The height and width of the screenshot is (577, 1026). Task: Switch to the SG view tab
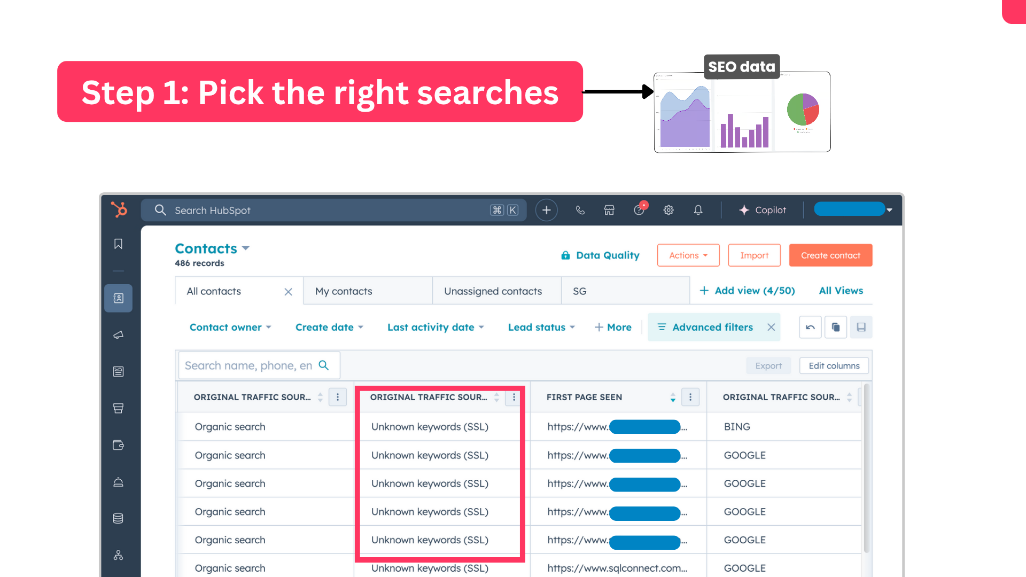click(625, 291)
